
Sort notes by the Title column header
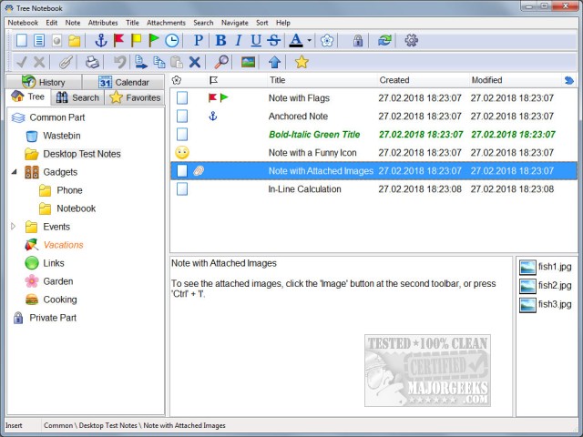pos(278,80)
